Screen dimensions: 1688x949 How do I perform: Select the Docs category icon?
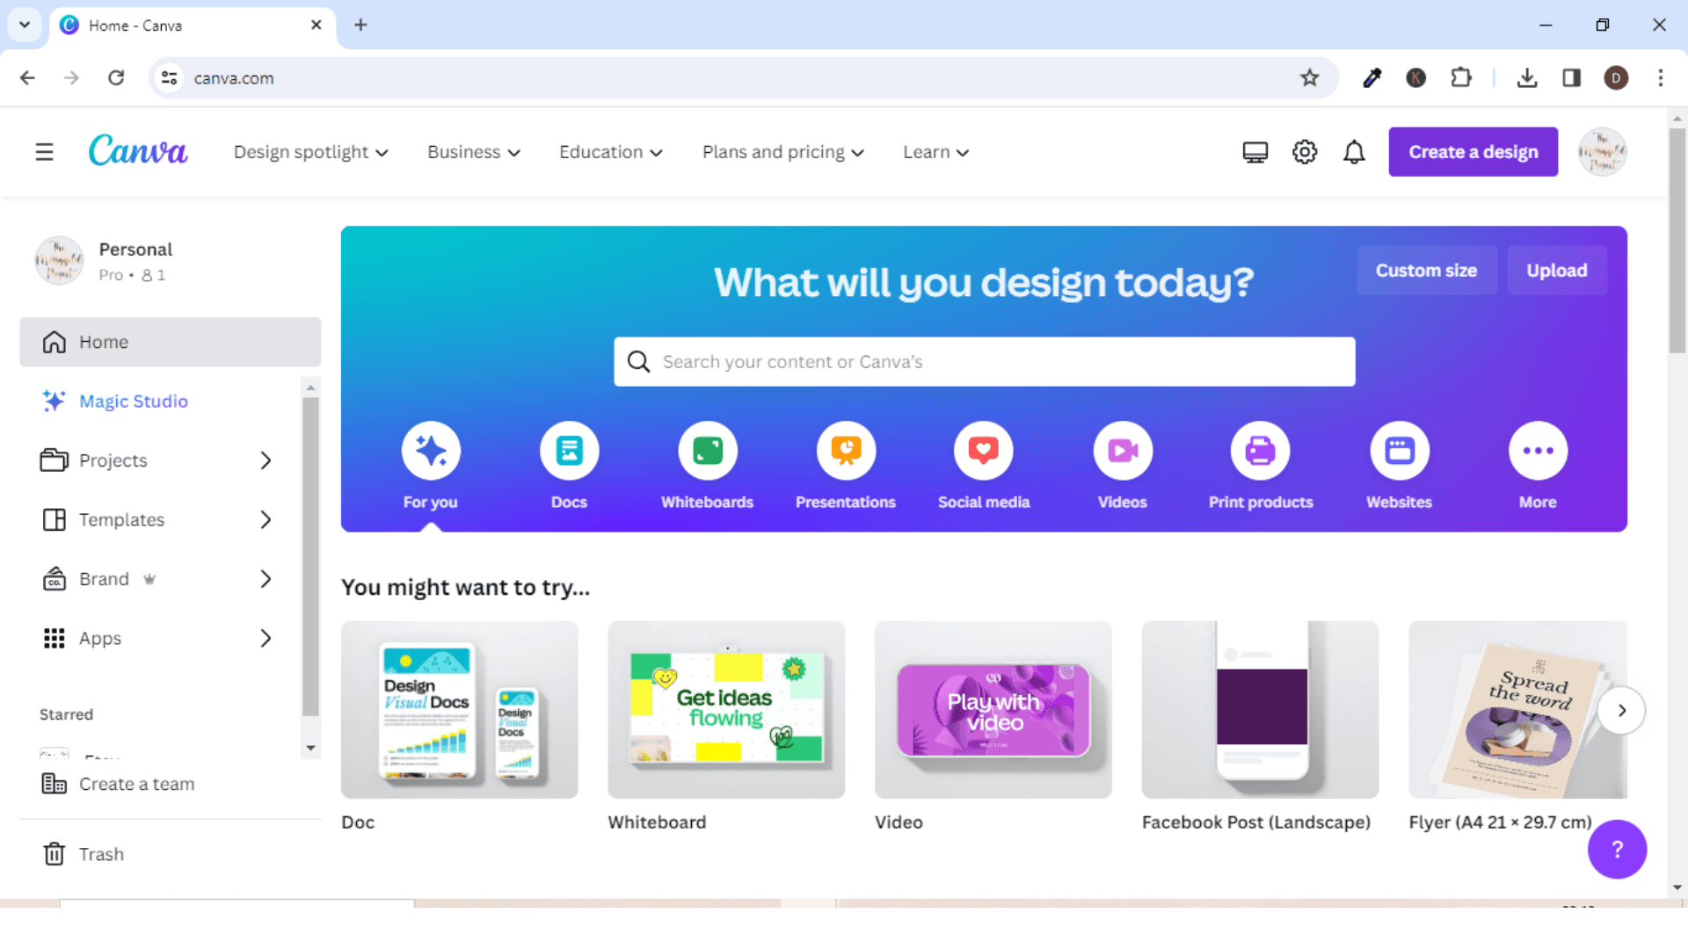point(569,451)
